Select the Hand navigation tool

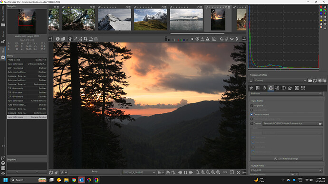(x=70, y=39)
